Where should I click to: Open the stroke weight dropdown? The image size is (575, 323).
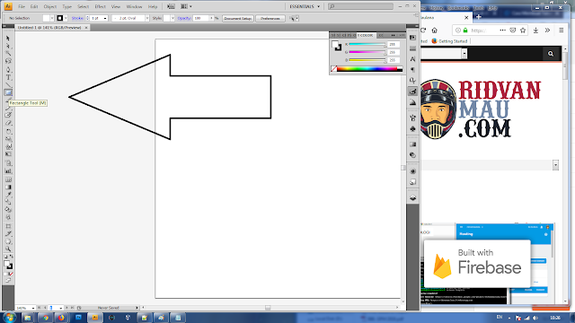(x=105, y=18)
